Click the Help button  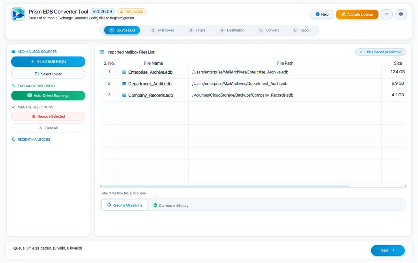point(322,14)
